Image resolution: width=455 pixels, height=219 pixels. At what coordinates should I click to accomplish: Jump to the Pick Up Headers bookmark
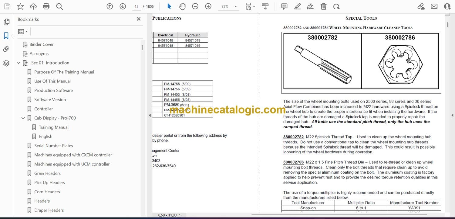(50, 183)
